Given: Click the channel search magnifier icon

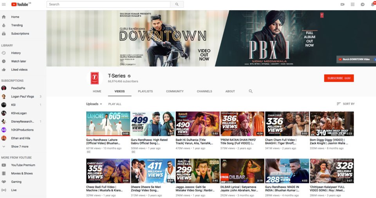Looking at the screenshot, I should [x=251, y=91].
